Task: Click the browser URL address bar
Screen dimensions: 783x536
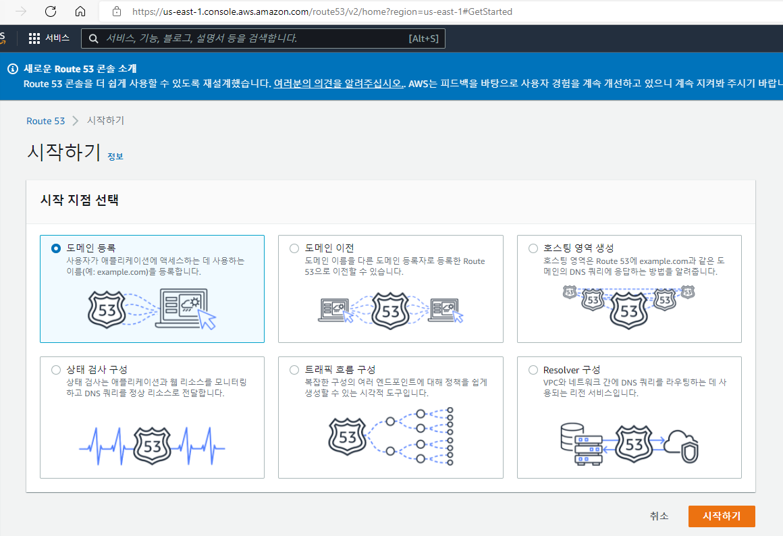Action: (322, 11)
